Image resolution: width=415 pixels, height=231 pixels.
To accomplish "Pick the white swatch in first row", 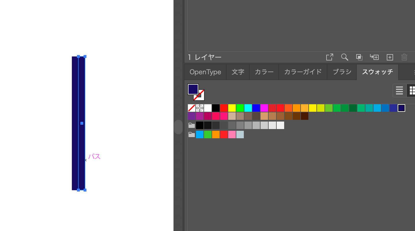I will 208,108.
